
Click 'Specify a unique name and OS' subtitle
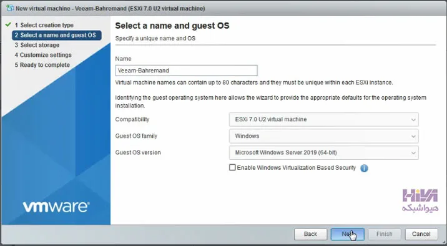[x=155, y=39]
